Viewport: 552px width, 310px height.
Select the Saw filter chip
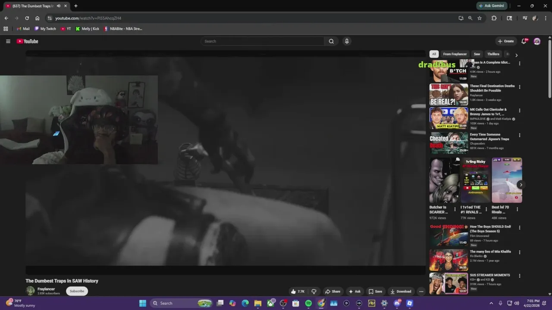pos(477,54)
